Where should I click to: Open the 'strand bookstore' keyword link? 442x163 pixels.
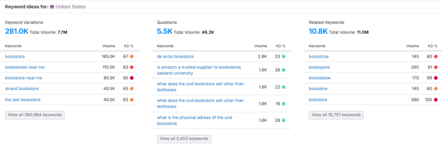click(22, 89)
